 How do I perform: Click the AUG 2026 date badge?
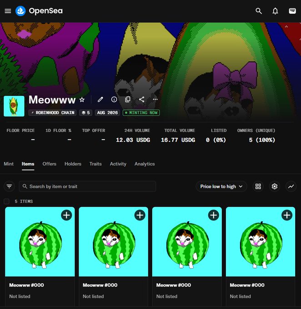click(107, 113)
